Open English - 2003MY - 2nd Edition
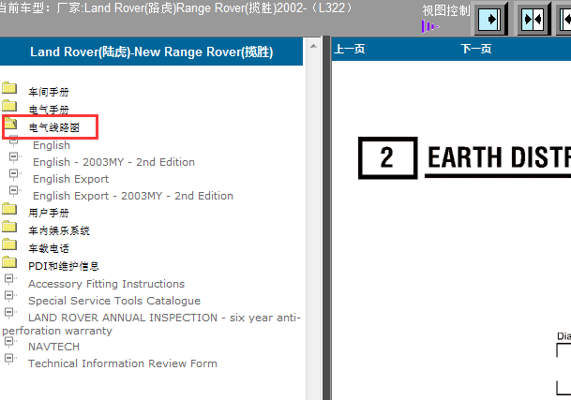The width and height of the screenshot is (571, 400). click(113, 162)
